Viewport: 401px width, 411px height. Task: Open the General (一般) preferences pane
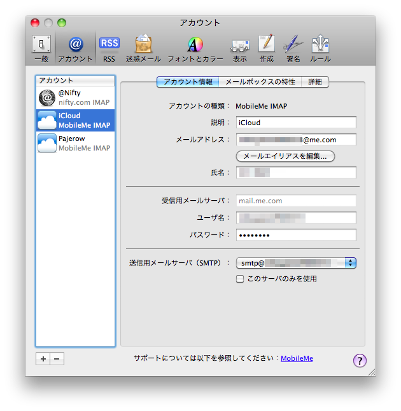pos(41,48)
